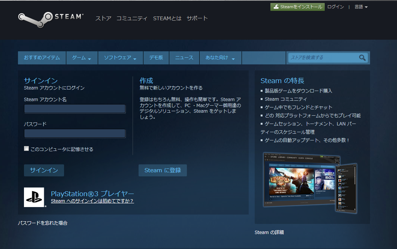
Task: Click the サインイン button
Action: 44,170
